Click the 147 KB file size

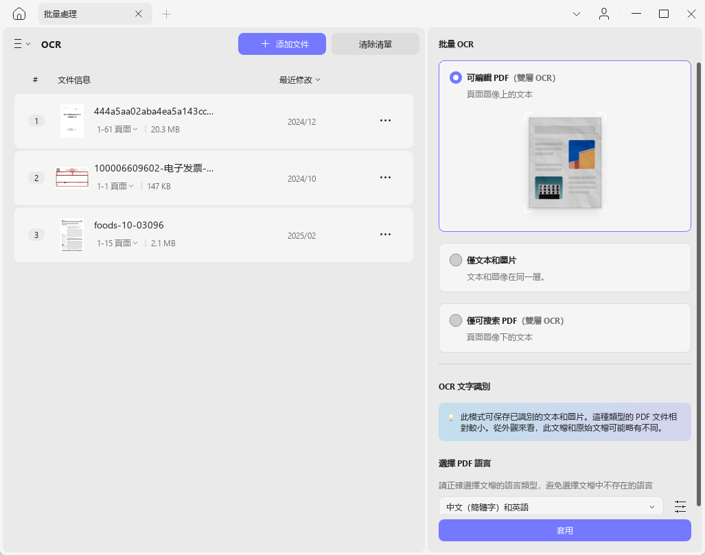(x=159, y=186)
